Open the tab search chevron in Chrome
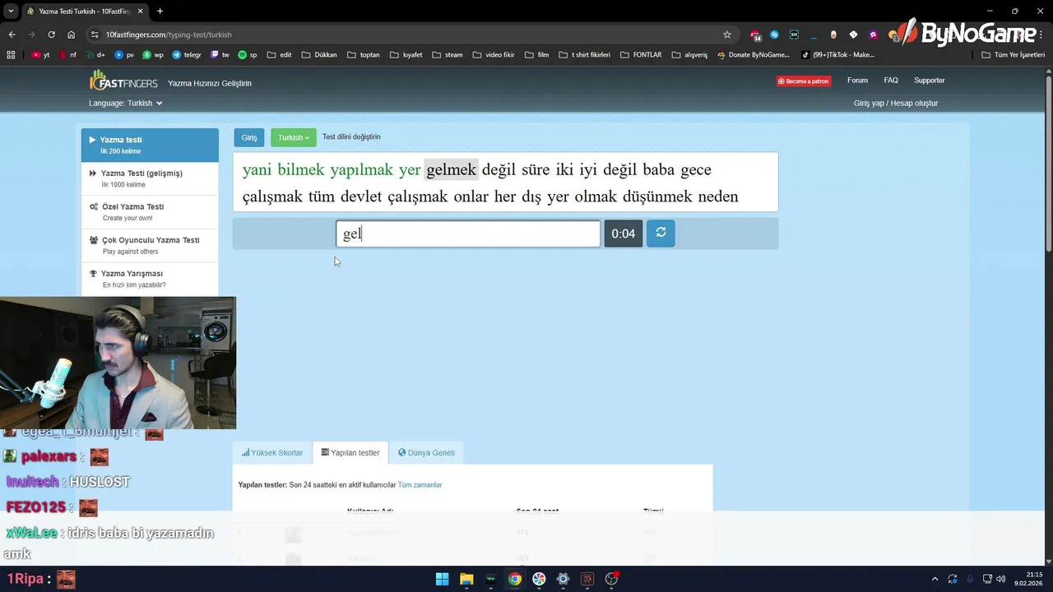This screenshot has width=1053, height=592. pos(11,12)
